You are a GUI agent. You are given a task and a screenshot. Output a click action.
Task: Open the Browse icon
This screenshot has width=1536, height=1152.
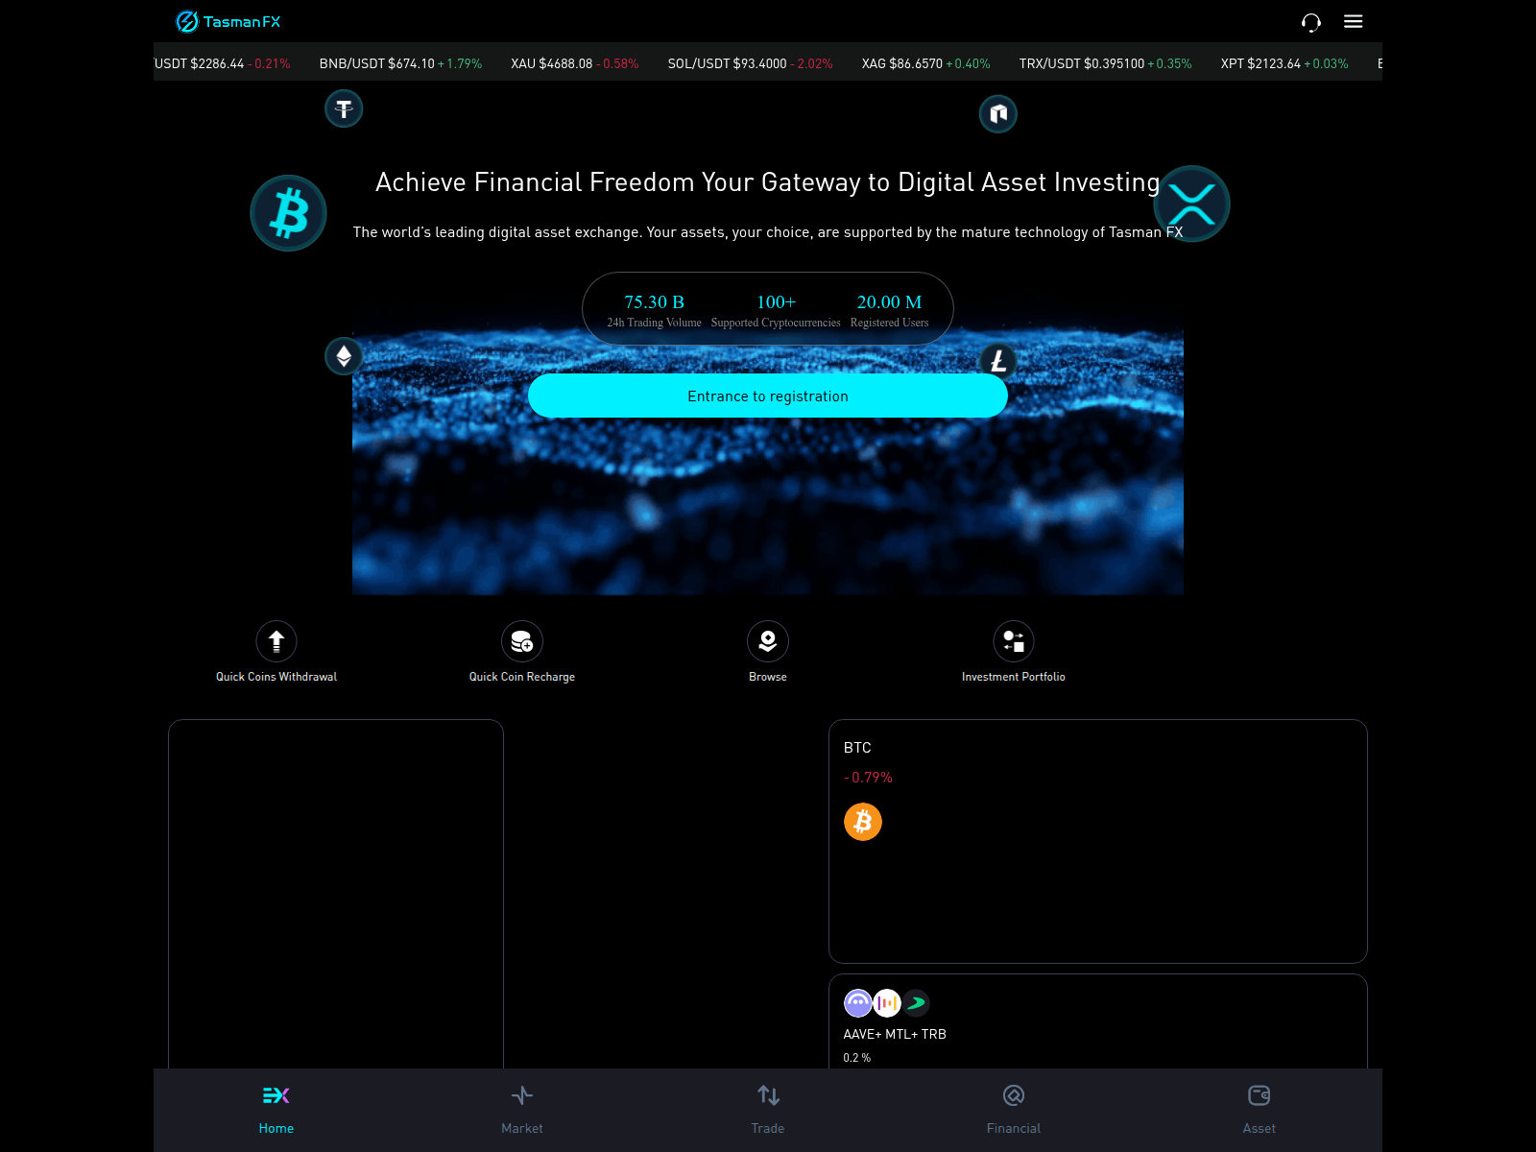tap(768, 641)
